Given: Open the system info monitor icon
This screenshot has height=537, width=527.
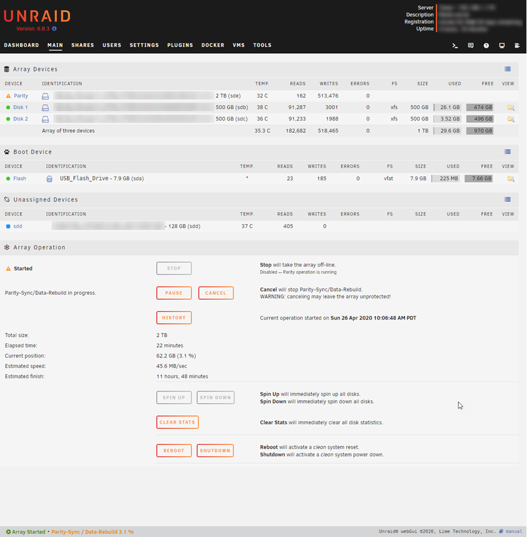Looking at the screenshot, I should (x=502, y=46).
